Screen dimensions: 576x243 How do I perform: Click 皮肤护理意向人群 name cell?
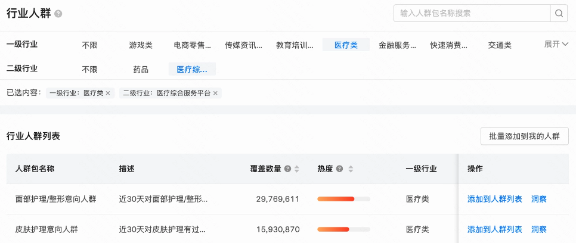click(x=47, y=229)
